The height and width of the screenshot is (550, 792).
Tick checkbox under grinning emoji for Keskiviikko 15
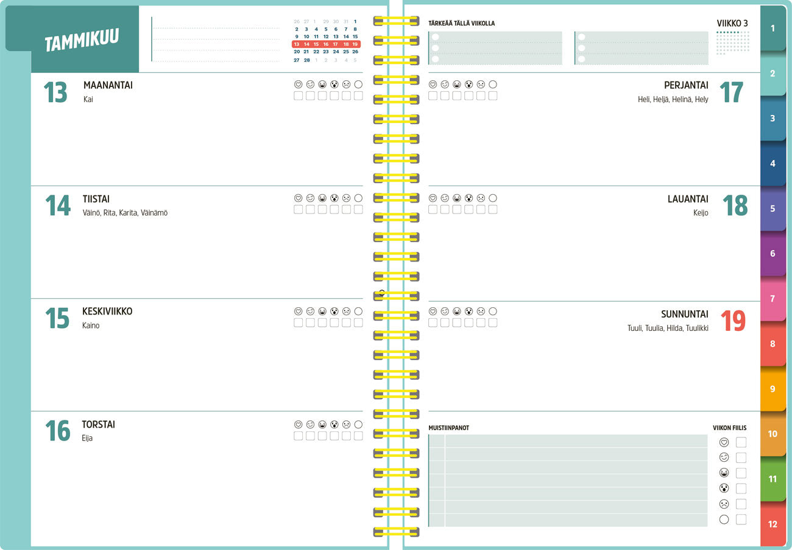pyautogui.click(x=322, y=322)
